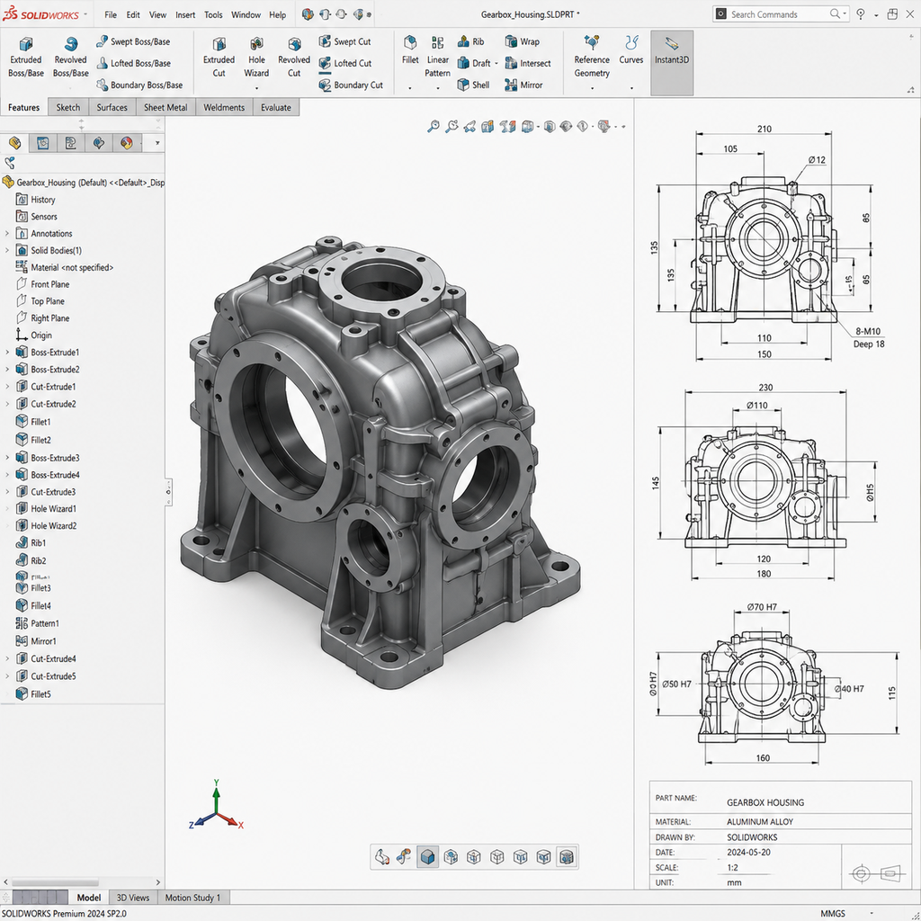Open the dropdown arrow beneath Hole Wizard
Screen dimensions: 921x921
(256, 88)
